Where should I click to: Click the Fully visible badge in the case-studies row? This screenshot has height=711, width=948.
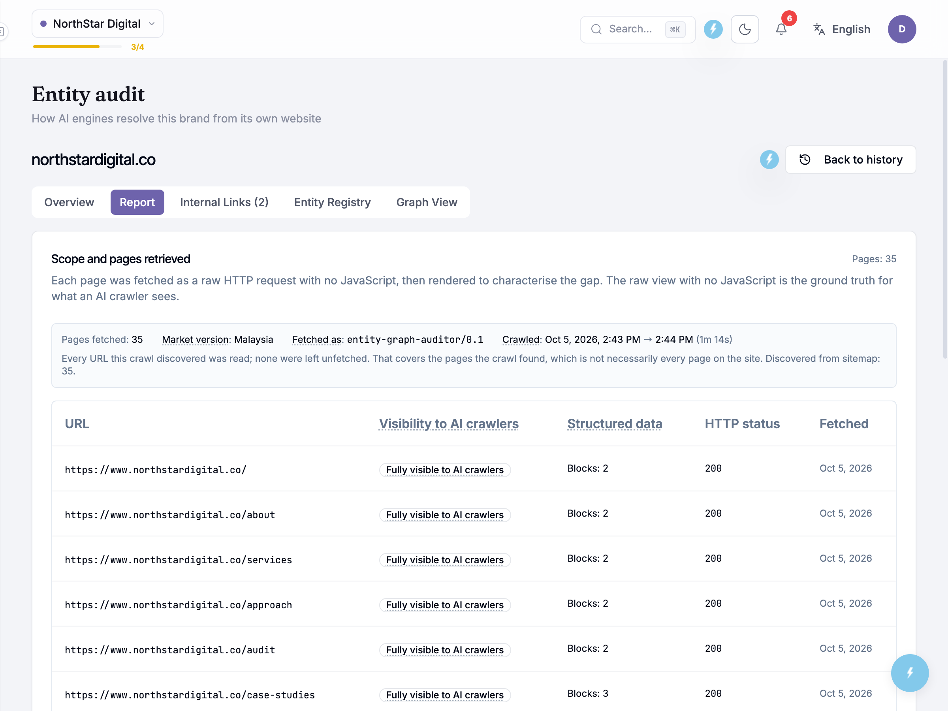pos(445,695)
